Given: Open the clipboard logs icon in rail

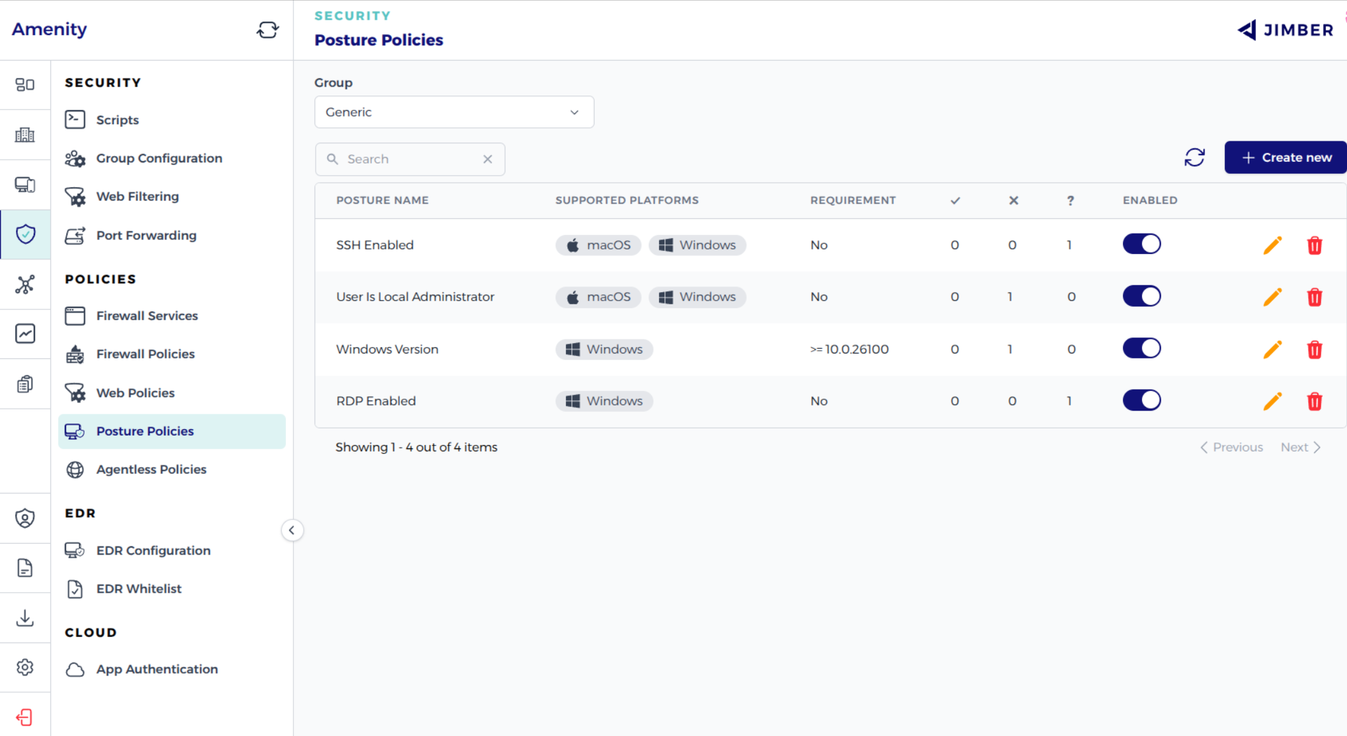Looking at the screenshot, I should [25, 384].
